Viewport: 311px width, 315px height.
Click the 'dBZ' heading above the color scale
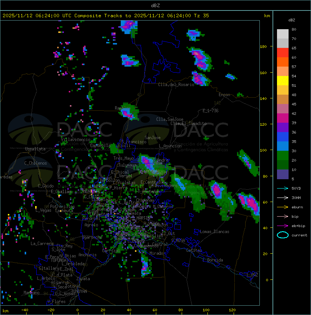tap(292, 20)
